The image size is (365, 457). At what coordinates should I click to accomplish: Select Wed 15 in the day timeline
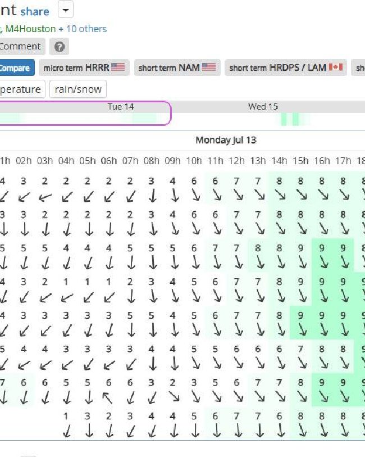click(x=263, y=107)
